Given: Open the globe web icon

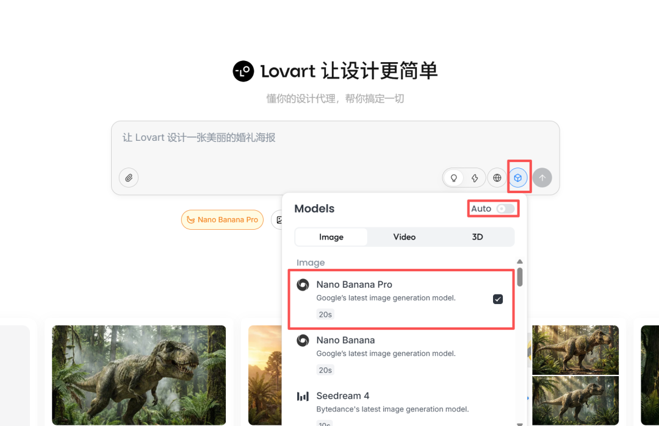Looking at the screenshot, I should click(497, 177).
